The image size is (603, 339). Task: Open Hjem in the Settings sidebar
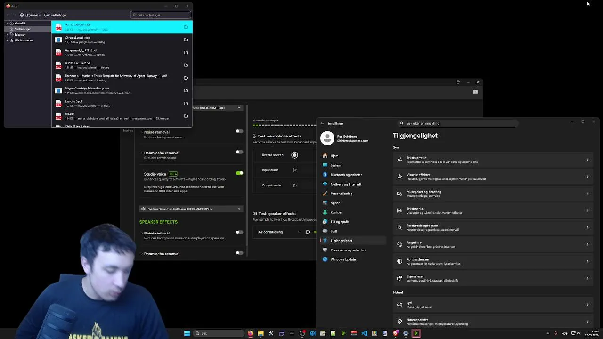point(352,156)
